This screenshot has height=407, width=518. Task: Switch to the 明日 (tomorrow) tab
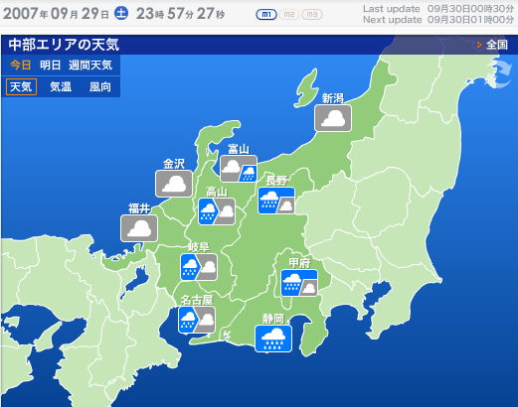[x=51, y=65]
